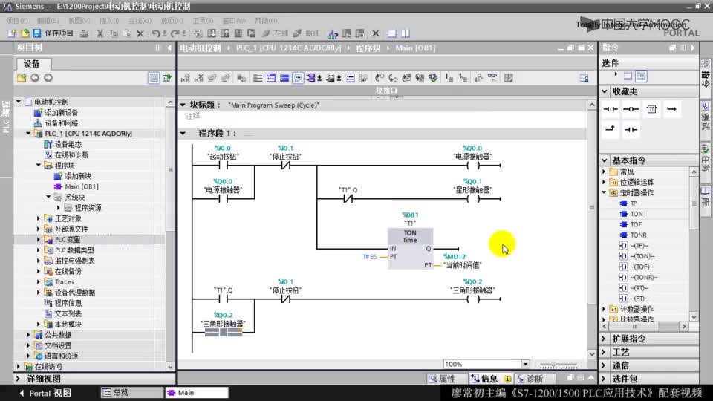Click the delete X icon in toolbar

140,33
